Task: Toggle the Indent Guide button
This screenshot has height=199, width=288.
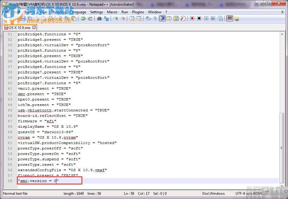Action: point(162,18)
